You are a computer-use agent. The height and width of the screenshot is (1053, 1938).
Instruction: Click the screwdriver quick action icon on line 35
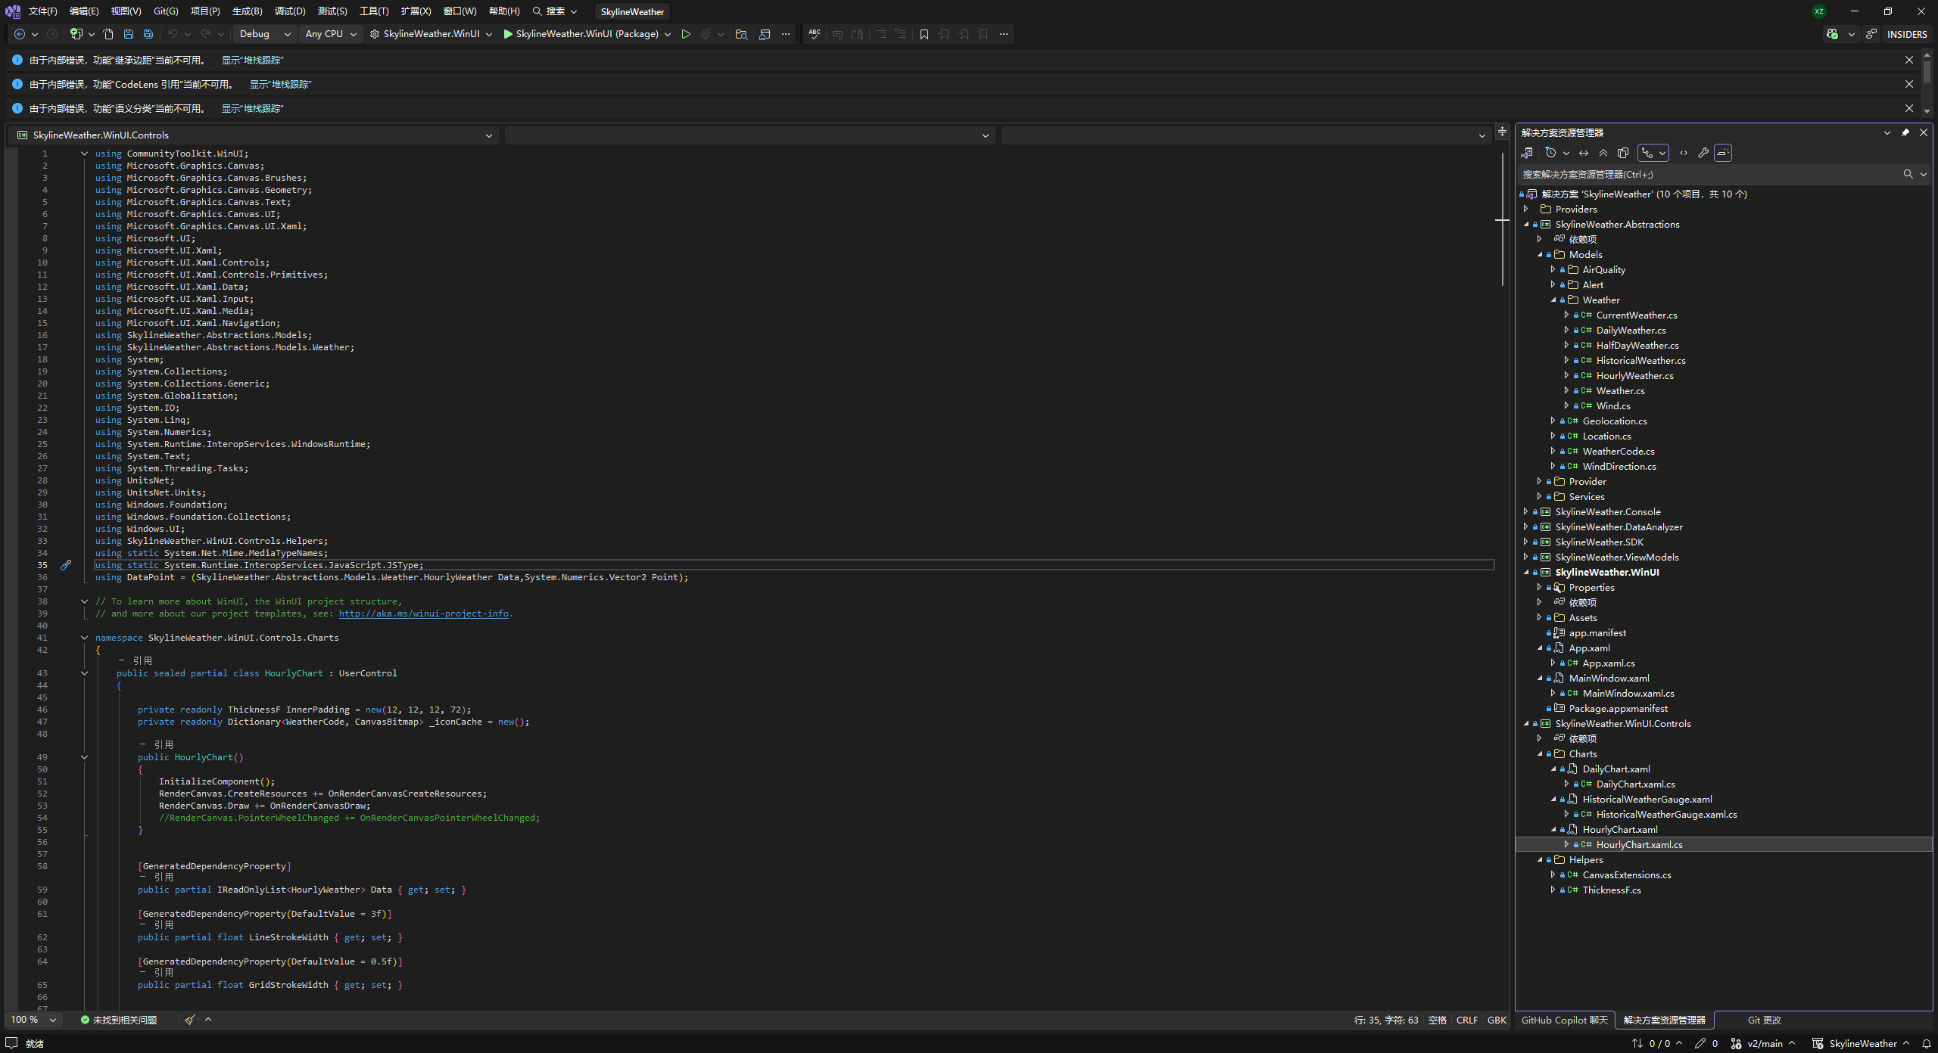tap(66, 565)
